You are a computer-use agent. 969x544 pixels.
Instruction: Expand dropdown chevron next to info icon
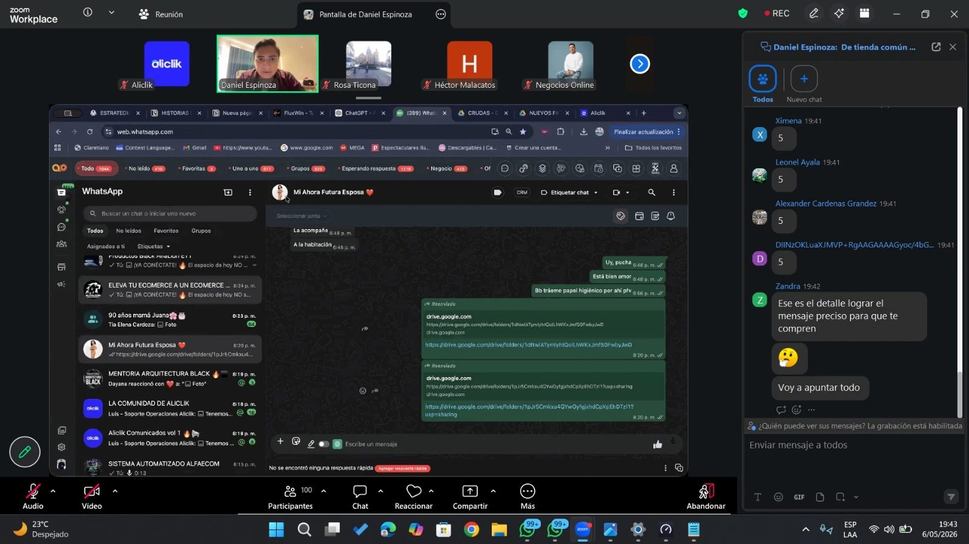pyautogui.click(x=111, y=12)
